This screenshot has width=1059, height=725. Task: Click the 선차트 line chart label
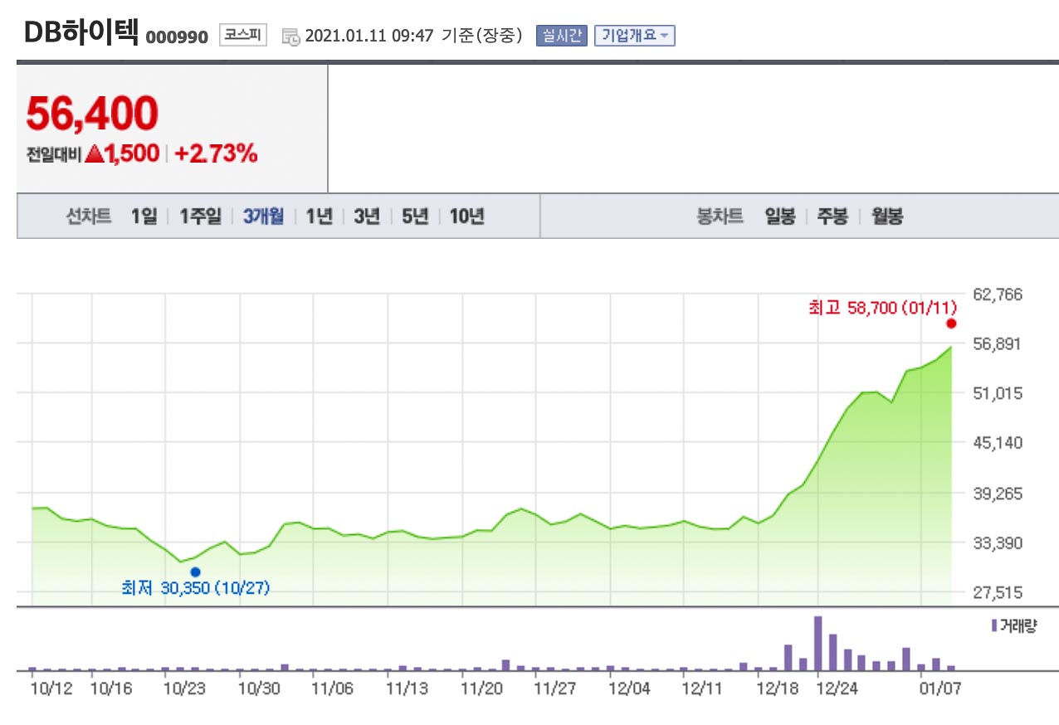coord(89,217)
